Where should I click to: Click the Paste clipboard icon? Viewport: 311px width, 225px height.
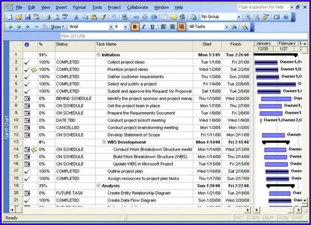tap(94, 17)
